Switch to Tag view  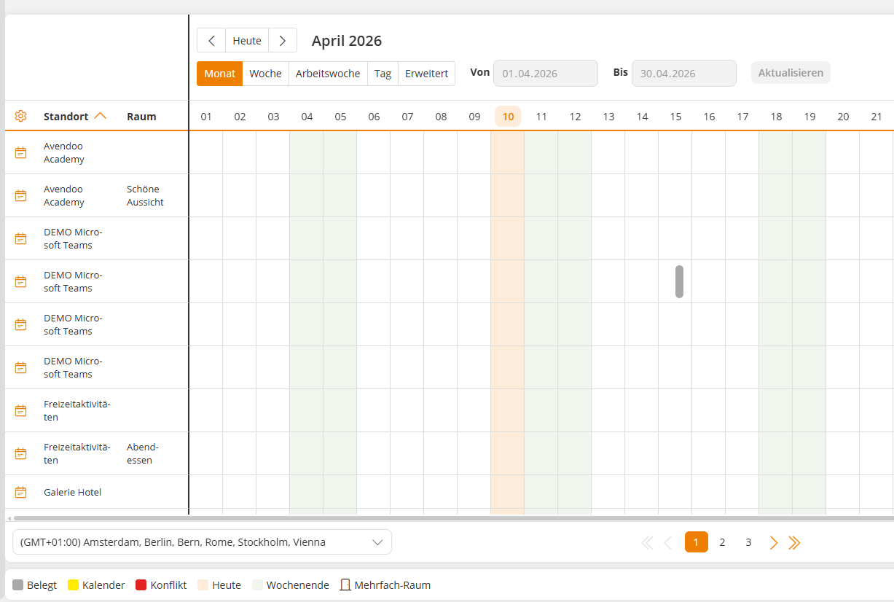pos(383,74)
